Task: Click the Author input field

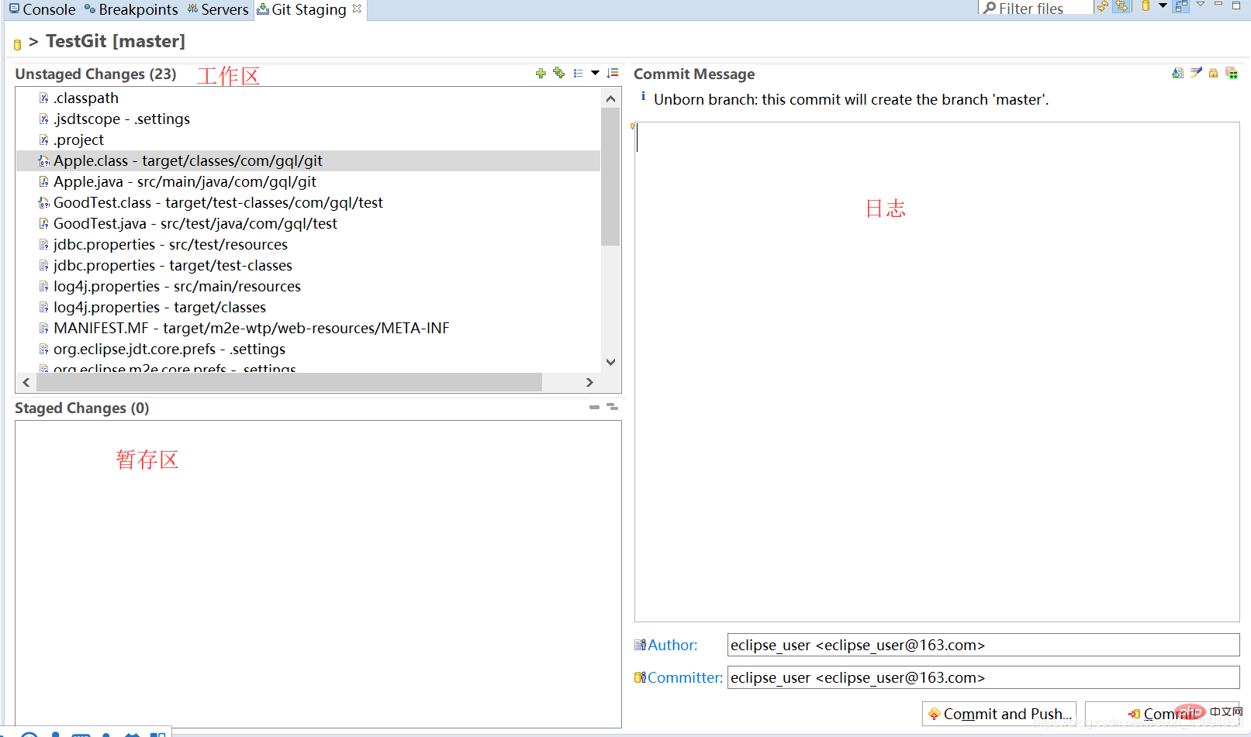Action: (983, 645)
